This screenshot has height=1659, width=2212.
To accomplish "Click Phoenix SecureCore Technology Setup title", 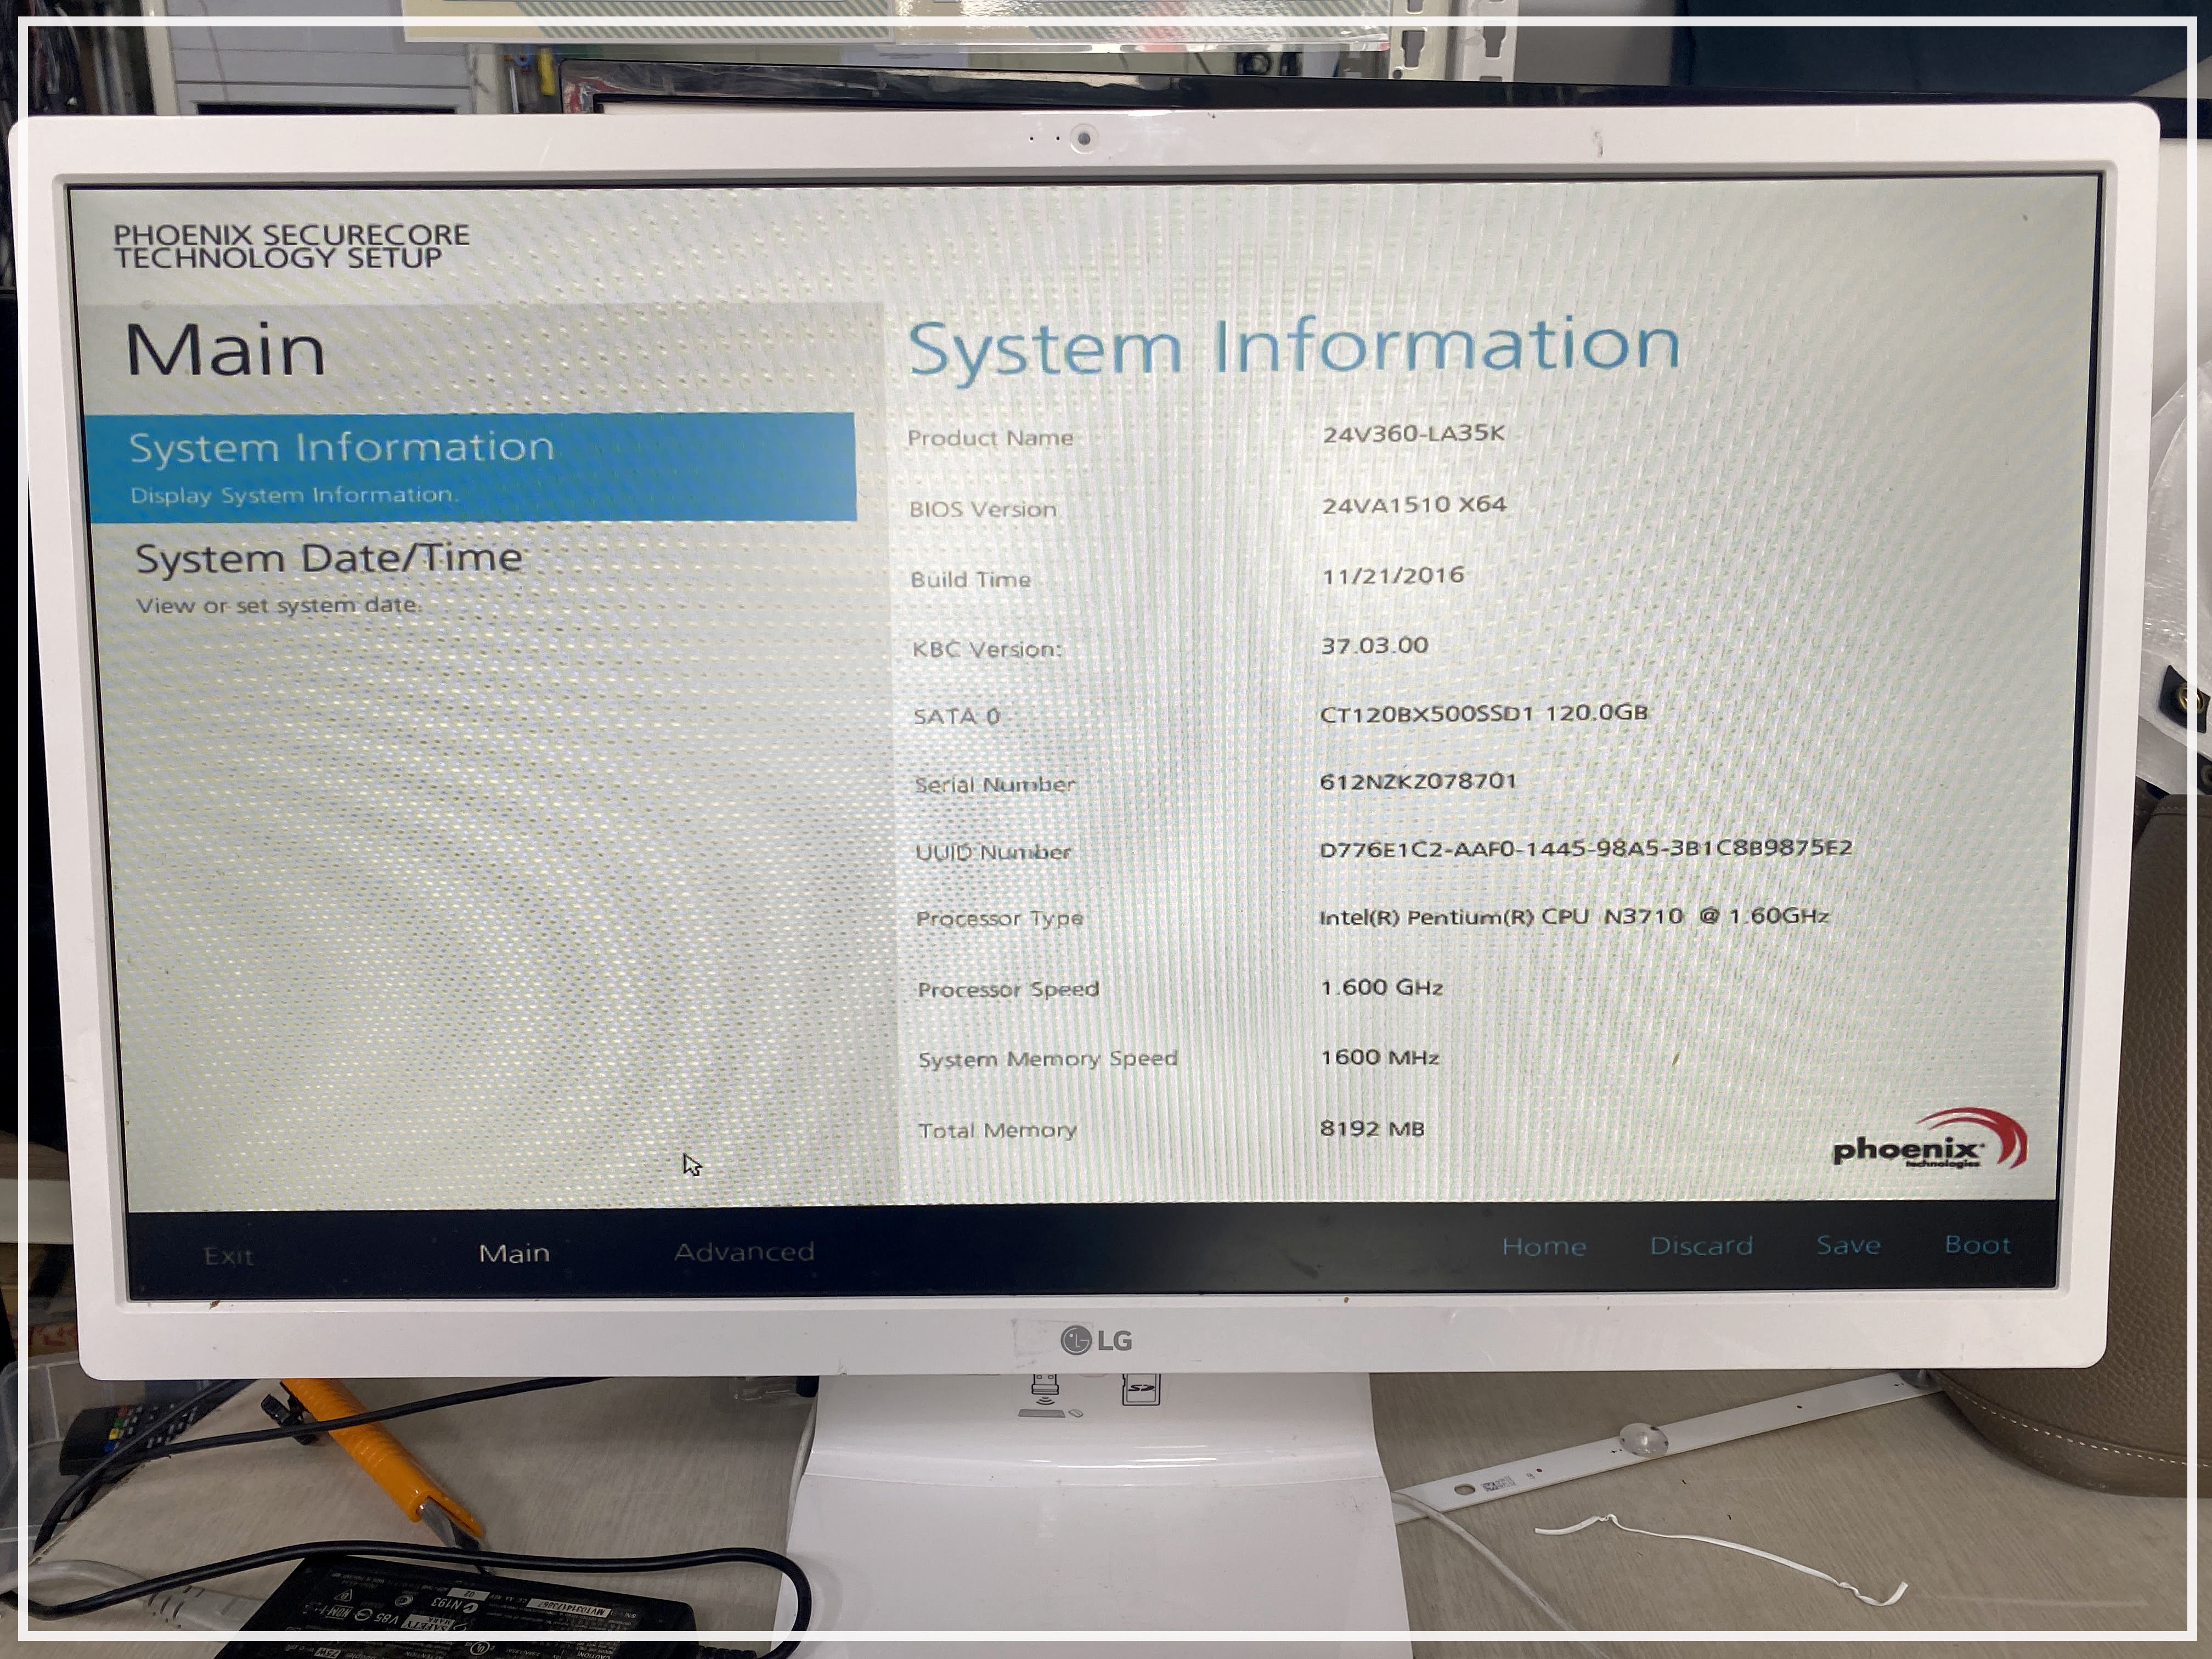I will click(x=291, y=246).
